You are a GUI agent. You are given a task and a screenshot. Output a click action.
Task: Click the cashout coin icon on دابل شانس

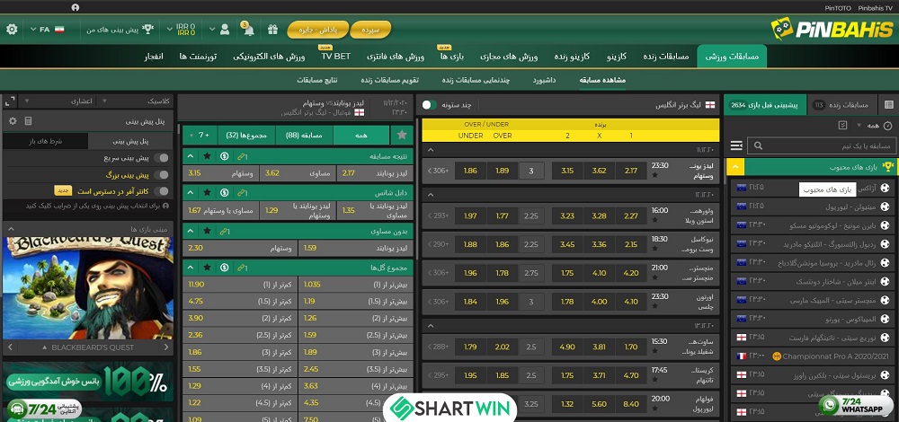coord(224,193)
